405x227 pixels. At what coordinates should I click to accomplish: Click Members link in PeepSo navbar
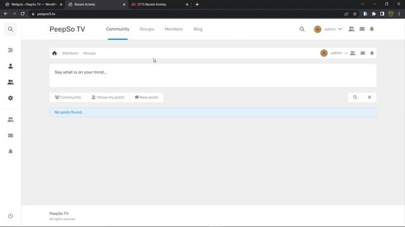tap(70, 53)
